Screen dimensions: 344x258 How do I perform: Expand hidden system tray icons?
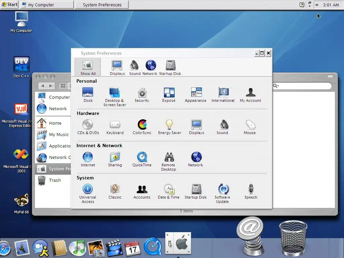316,5
